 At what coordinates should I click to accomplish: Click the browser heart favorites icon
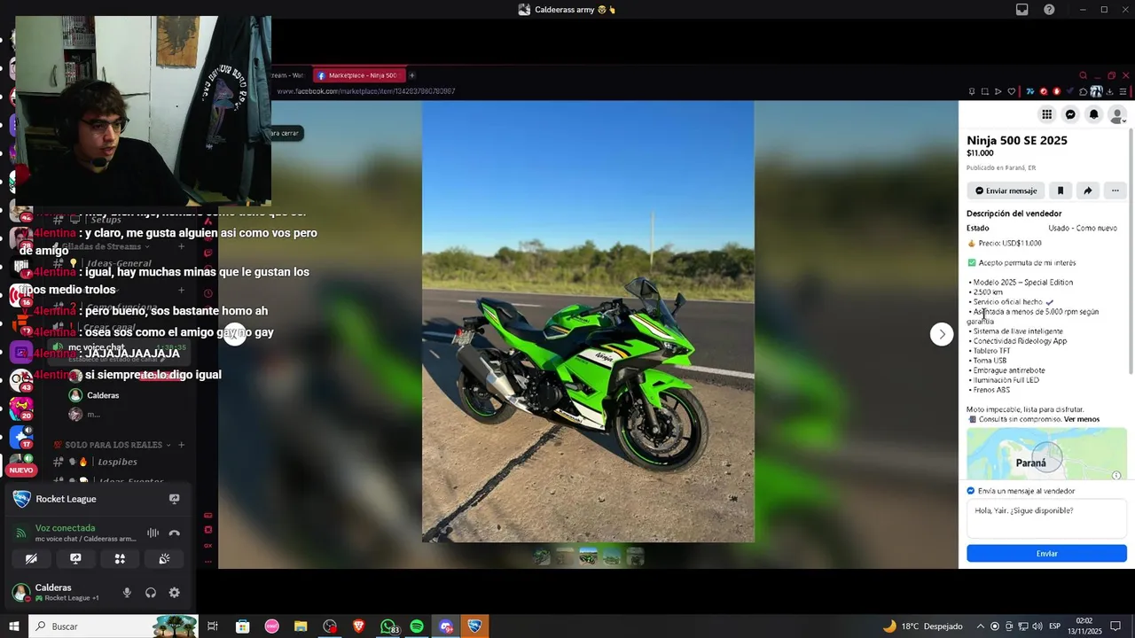tap(1011, 91)
